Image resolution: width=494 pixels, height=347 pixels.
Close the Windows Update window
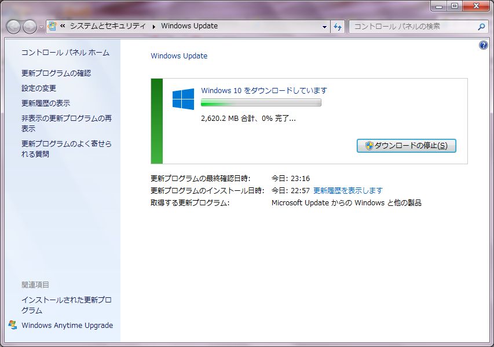pyautogui.click(x=476, y=6)
